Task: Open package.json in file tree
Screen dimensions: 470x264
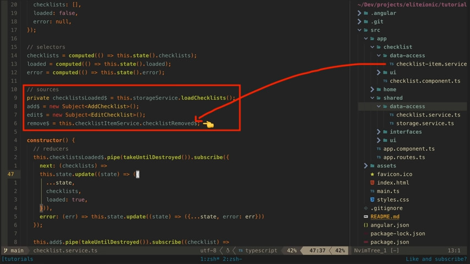Action: click(x=390, y=242)
